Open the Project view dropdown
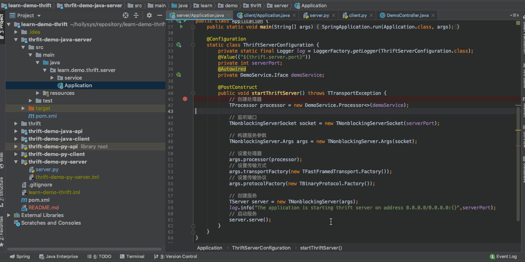The height and width of the screenshot is (262, 525). click(x=39, y=16)
